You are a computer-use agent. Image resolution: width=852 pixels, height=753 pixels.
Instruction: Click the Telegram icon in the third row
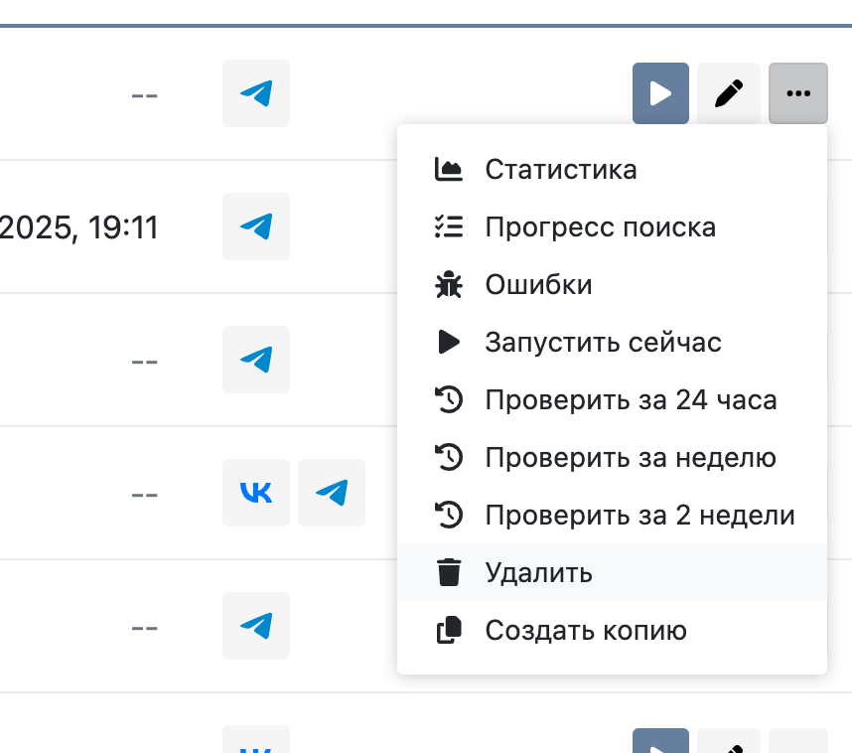[256, 360]
